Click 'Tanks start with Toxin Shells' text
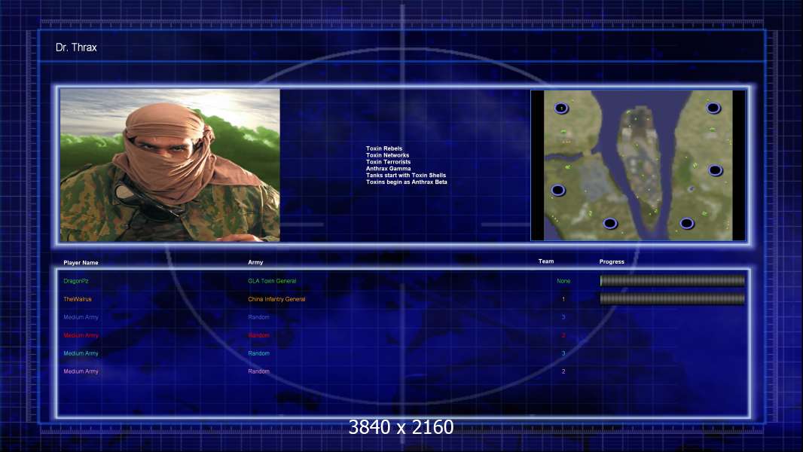 [x=406, y=175]
